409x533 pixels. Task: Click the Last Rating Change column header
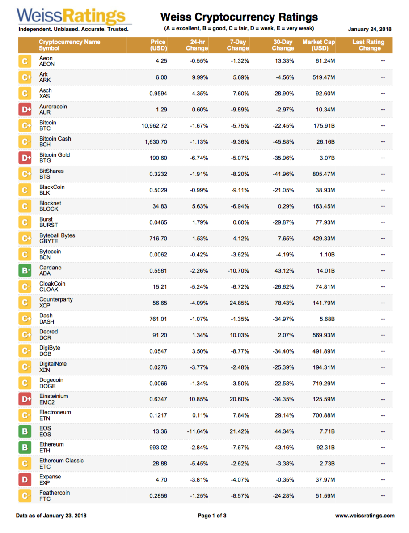click(369, 45)
